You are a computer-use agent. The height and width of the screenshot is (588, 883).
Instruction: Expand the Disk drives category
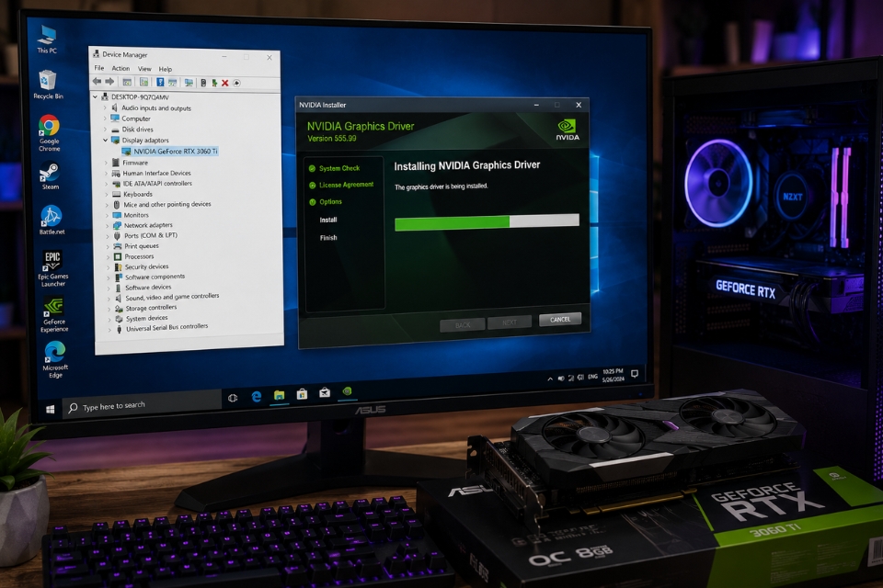(x=105, y=129)
